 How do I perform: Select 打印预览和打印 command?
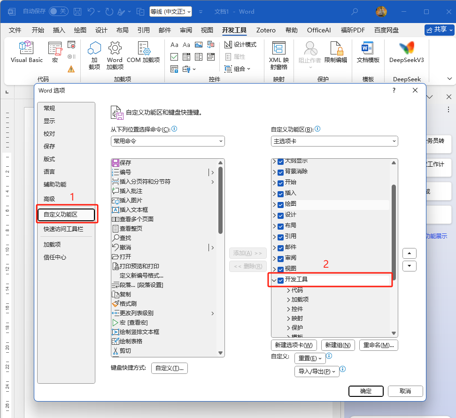136,266
